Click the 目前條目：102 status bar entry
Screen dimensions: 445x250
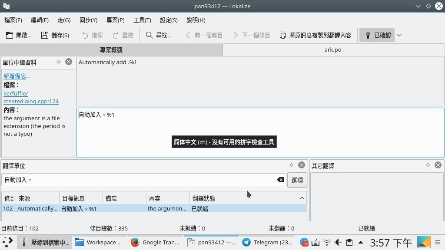point(20,228)
